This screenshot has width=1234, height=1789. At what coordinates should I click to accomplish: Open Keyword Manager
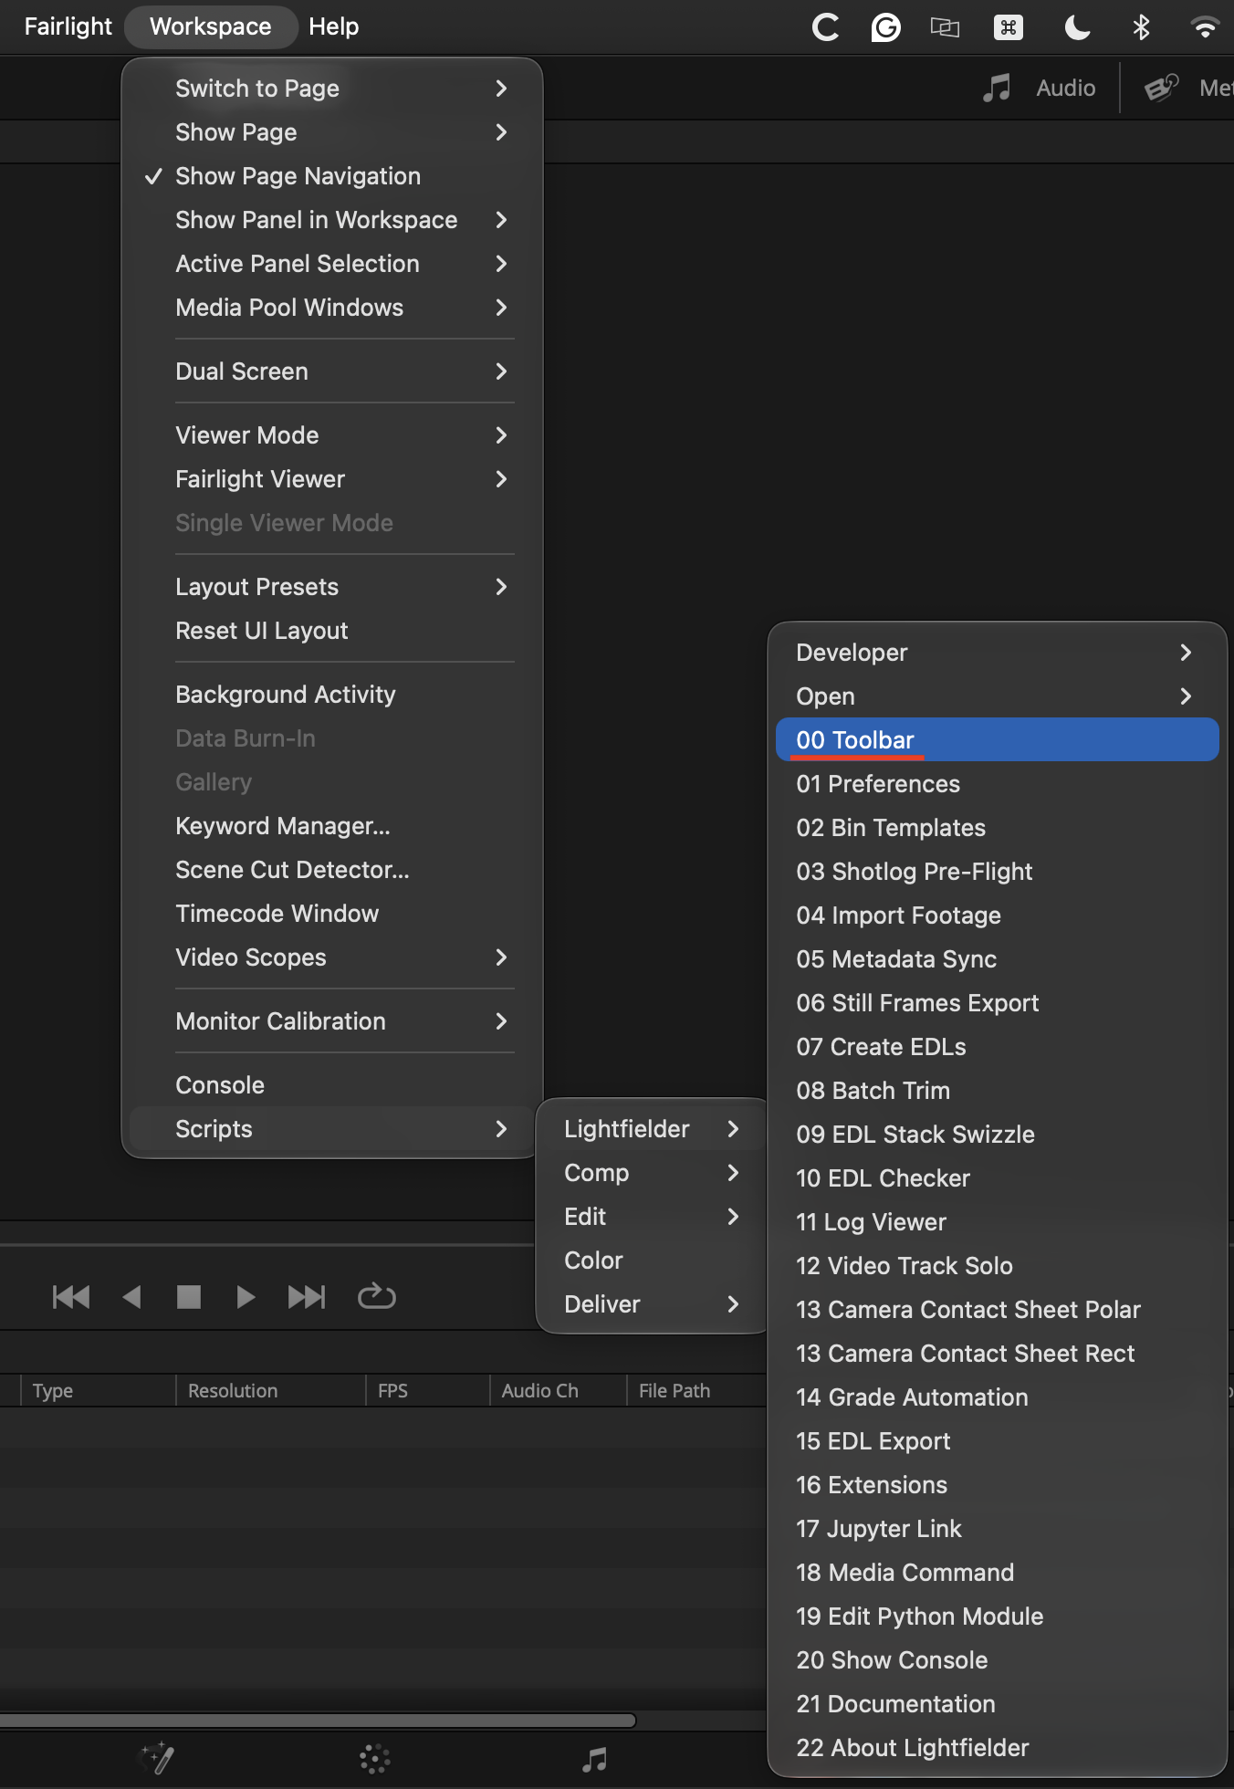(x=332, y=826)
